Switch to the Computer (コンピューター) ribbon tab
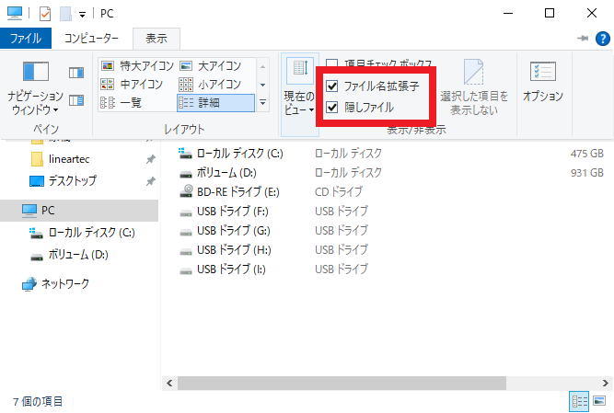The image size is (614, 413). tap(91, 39)
